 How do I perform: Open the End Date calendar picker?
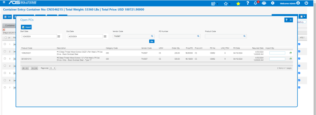tap(105, 36)
